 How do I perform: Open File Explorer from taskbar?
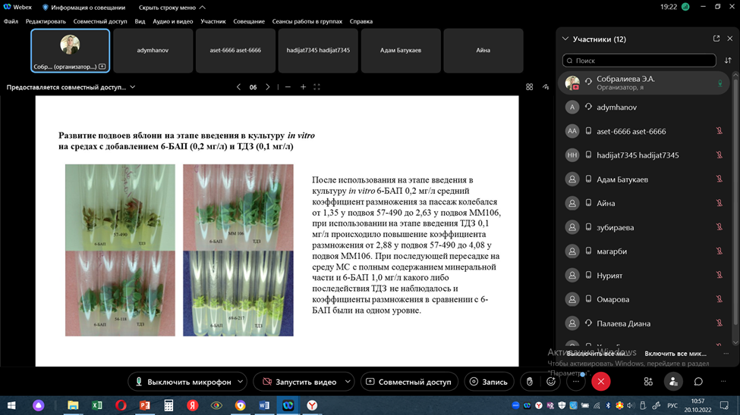[x=73, y=405]
